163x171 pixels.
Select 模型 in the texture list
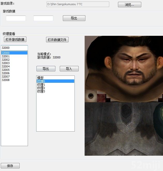(x=40, y=78)
